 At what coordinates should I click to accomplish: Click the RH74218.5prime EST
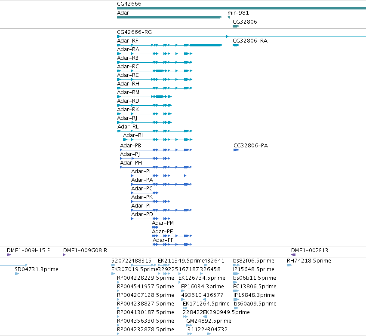[x=289, y=265]
